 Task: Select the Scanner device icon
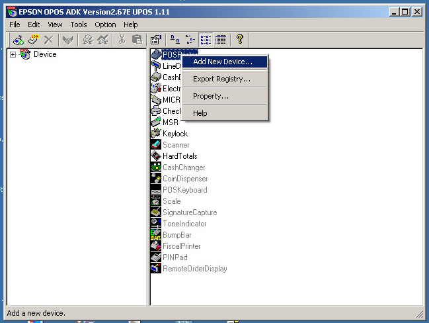tap(156, 145)
